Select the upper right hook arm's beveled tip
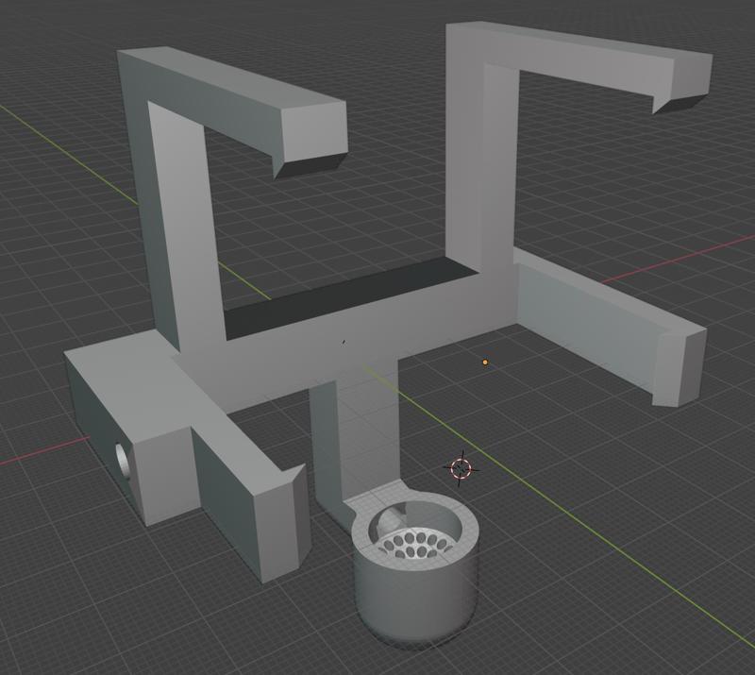The image size is (755, 675). pyautogui.click(x=680, y=103)
